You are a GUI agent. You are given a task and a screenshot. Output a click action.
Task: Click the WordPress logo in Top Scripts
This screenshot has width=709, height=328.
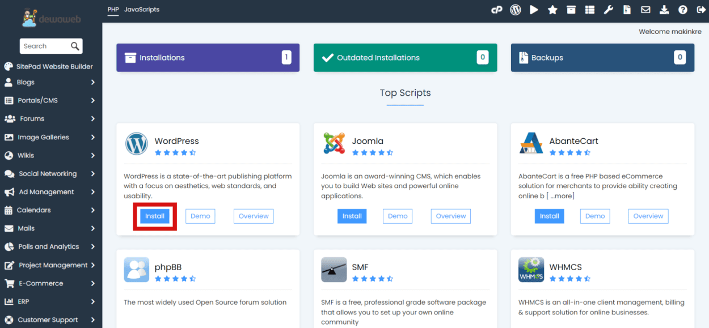(137, 144)
